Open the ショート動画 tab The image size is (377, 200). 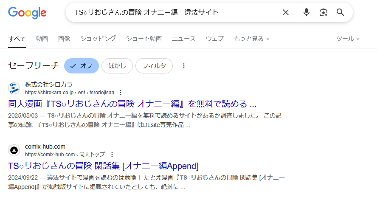coord(144,39)
